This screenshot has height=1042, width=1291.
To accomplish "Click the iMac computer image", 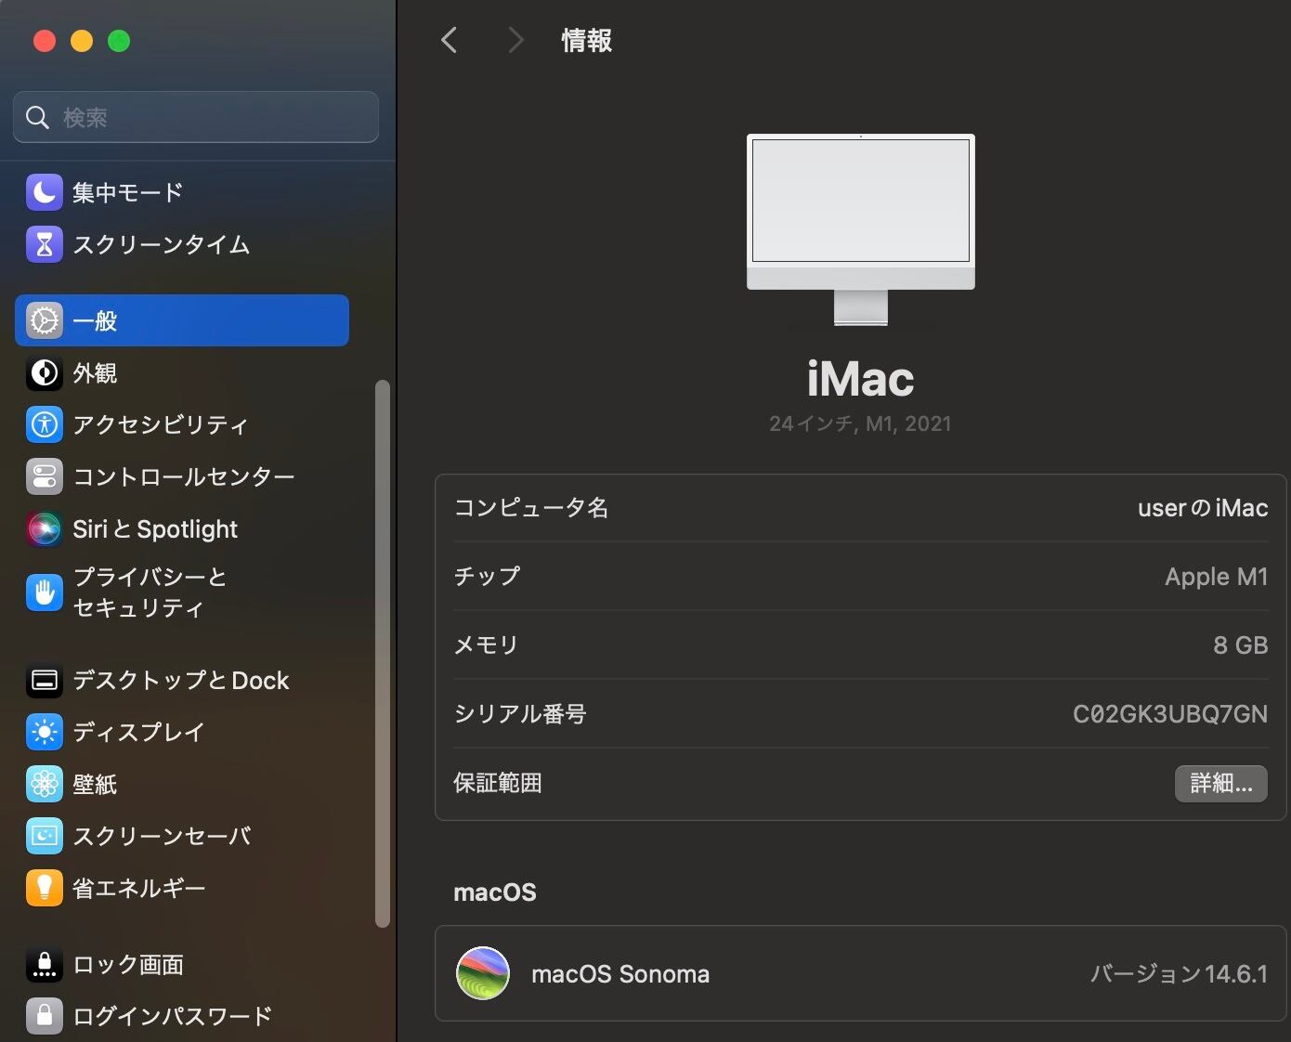I will [x=861, y=229].
